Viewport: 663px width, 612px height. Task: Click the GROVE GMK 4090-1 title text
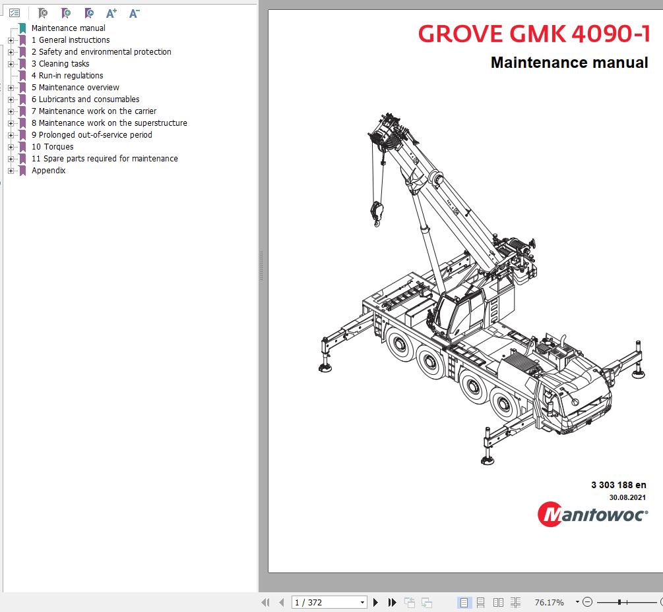[x=534, y=34]
